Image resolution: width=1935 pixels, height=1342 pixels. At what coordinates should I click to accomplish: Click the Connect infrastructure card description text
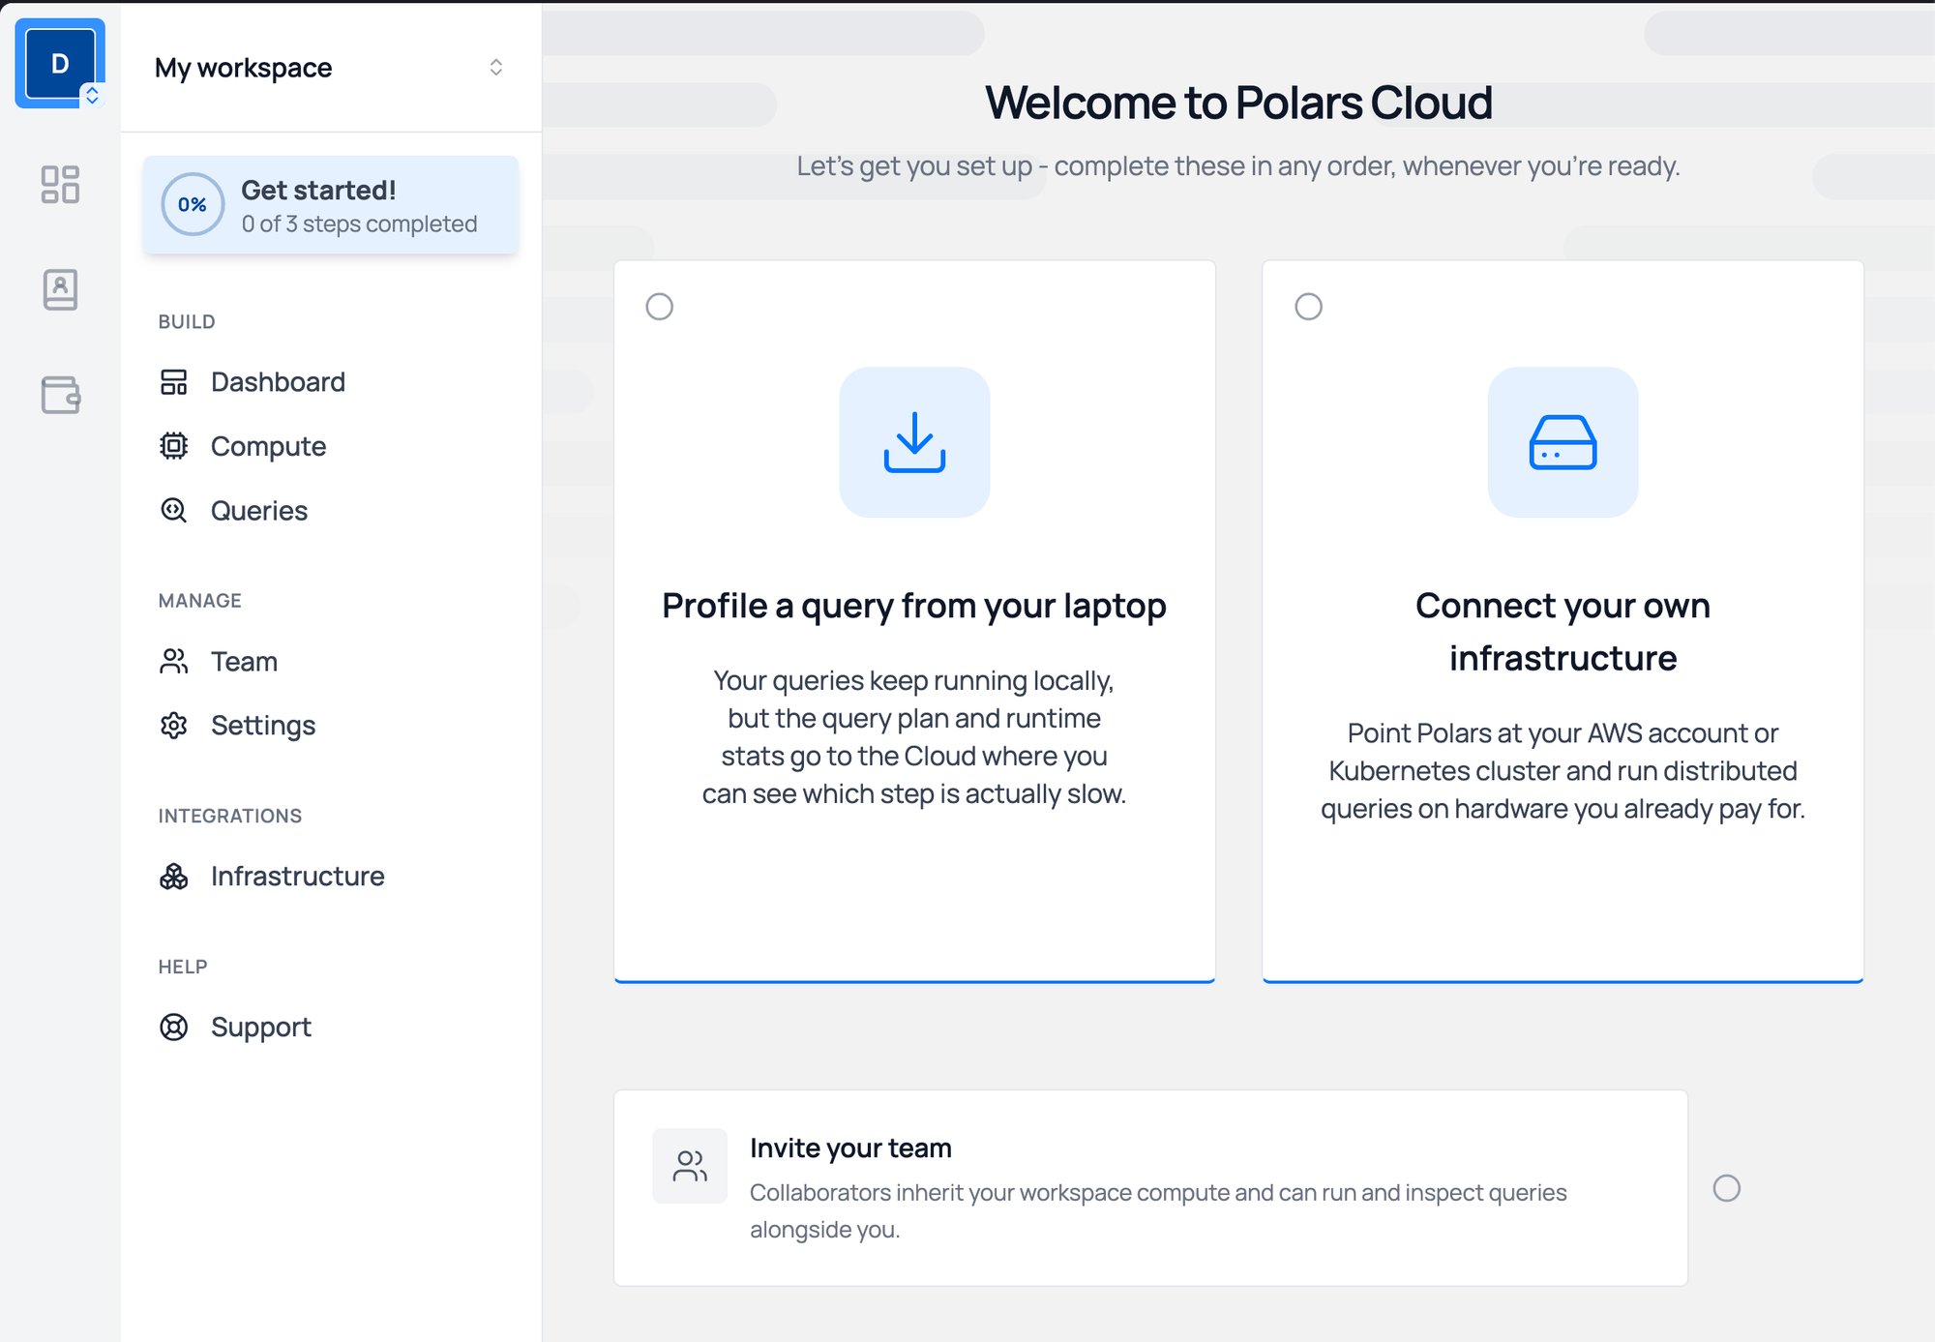tap(1563, 771)
